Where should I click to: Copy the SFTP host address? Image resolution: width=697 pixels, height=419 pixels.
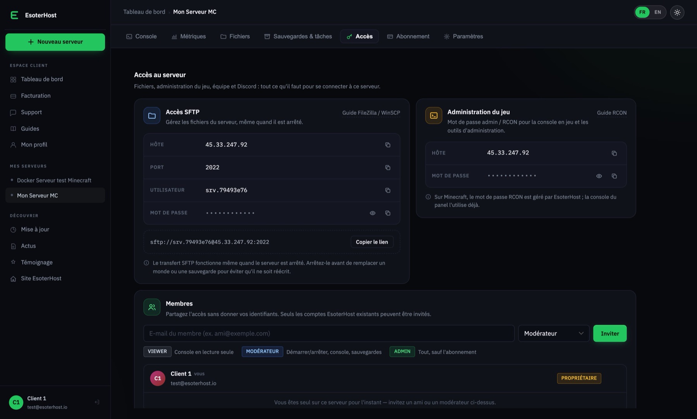[x=388, y=145]
